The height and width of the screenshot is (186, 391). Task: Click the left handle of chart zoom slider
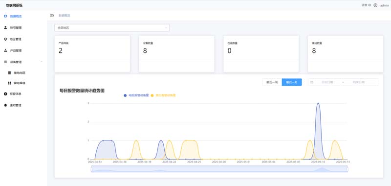[91, 169]
